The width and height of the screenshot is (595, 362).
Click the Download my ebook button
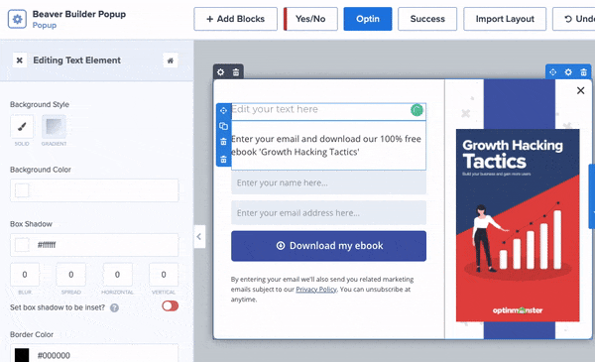click(328, 246)
